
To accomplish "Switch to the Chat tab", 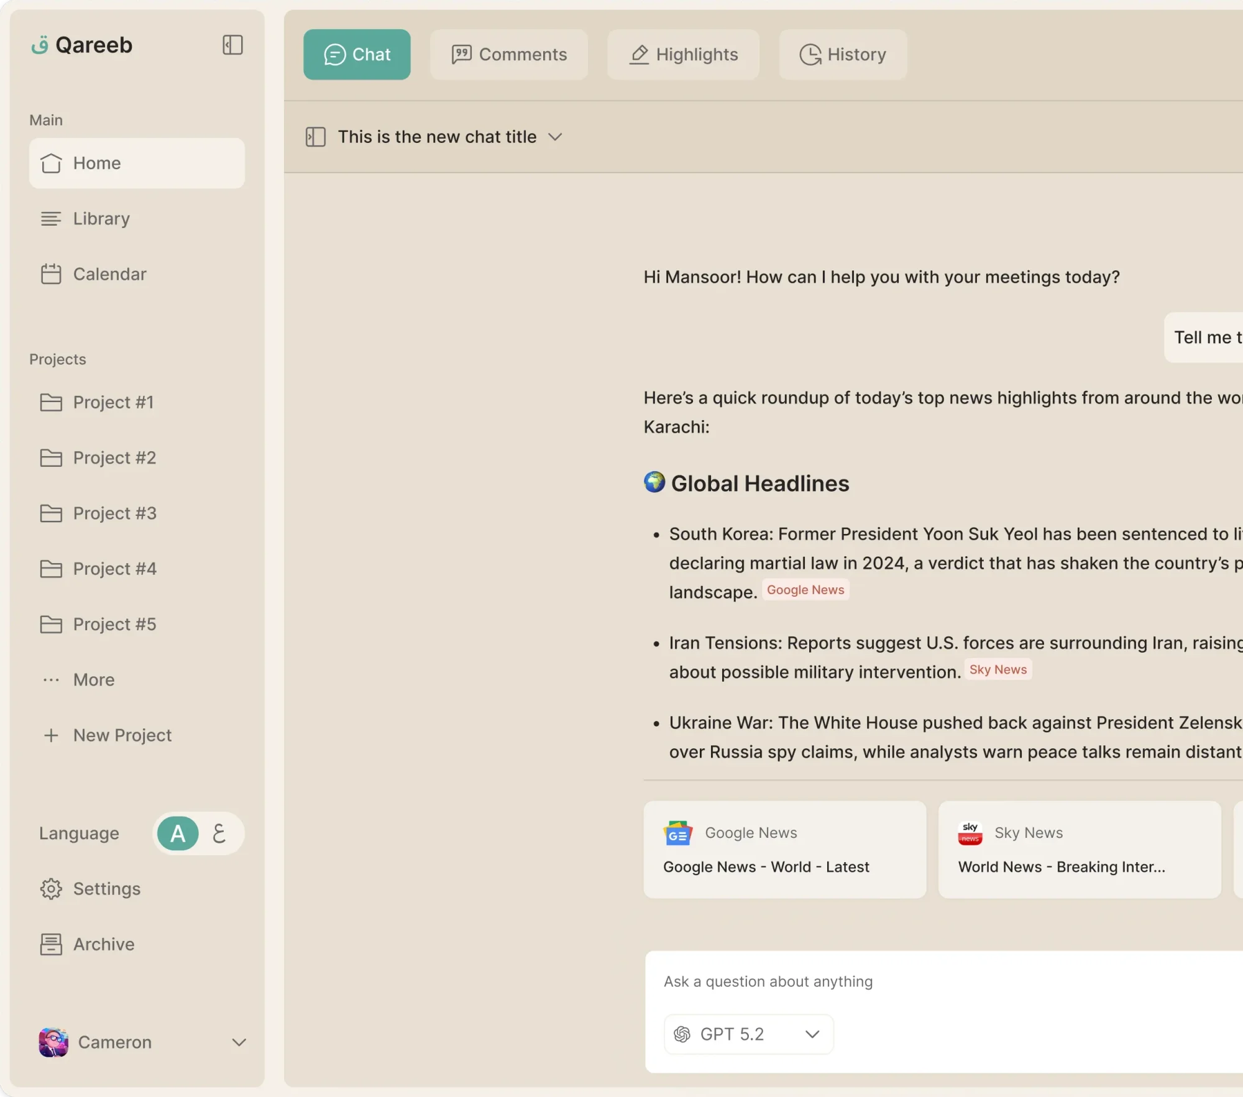I will (x=357, y=55).
